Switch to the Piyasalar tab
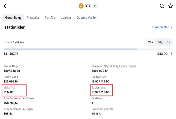Viewport: 176px width, 119px height. [x=33, y=18]
